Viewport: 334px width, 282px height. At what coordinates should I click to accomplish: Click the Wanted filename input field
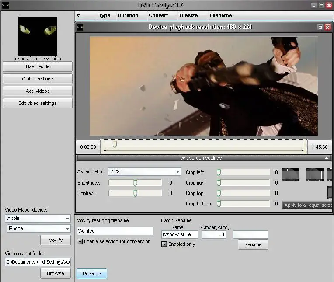coord(115,231)
